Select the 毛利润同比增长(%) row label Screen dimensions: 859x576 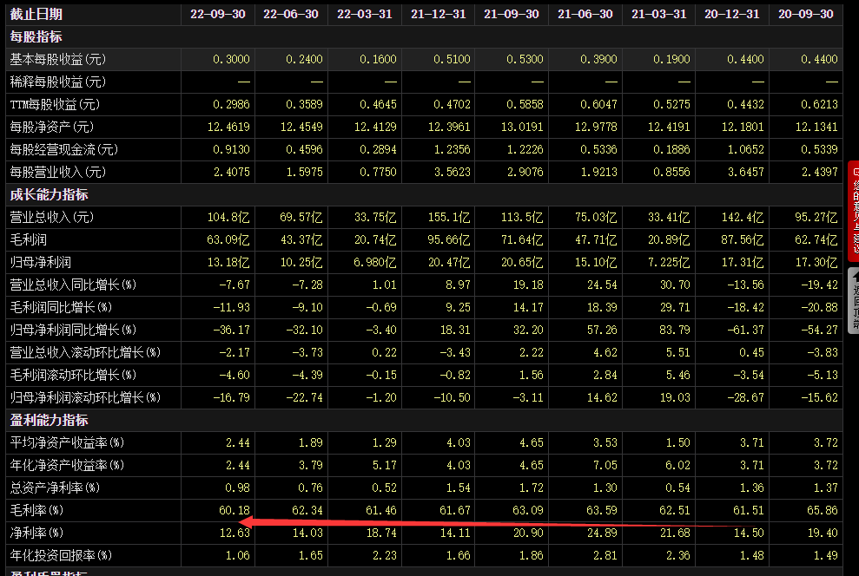point(61,307)
